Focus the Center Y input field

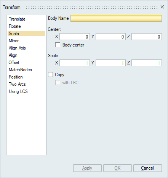[110, 37]
